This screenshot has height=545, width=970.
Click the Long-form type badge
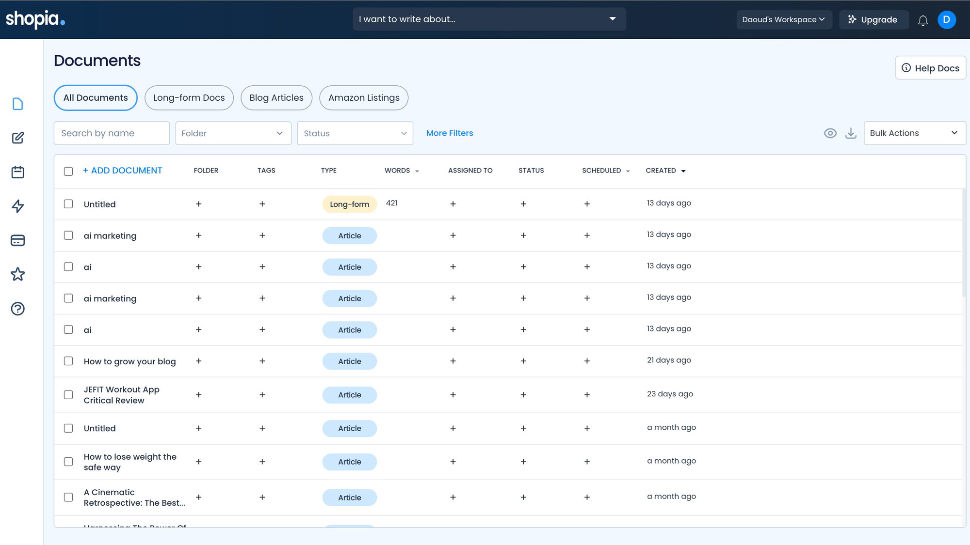pos(350,204)
